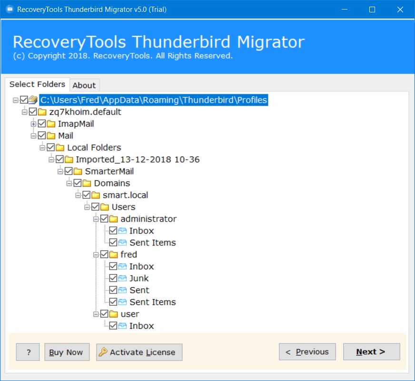Close the Thunderbird Migrator window
The width and height of the screenshot is (415, 381).
[x=400, y=10]
